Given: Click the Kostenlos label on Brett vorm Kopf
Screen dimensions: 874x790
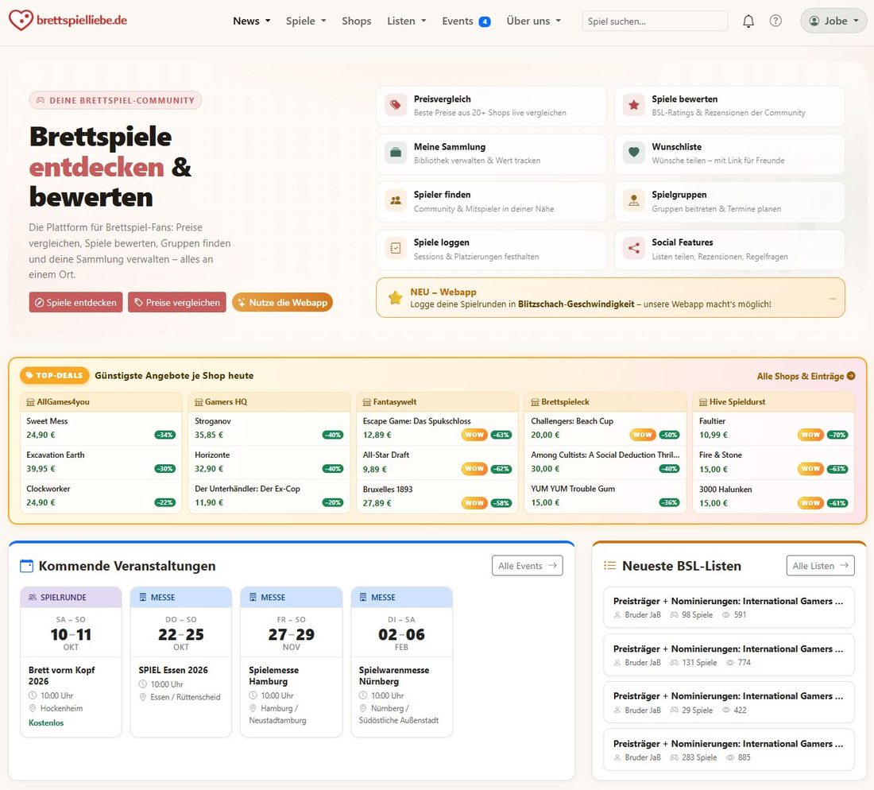Looking at the screenshot, I should pyautogui.click(x=46, y=722).
